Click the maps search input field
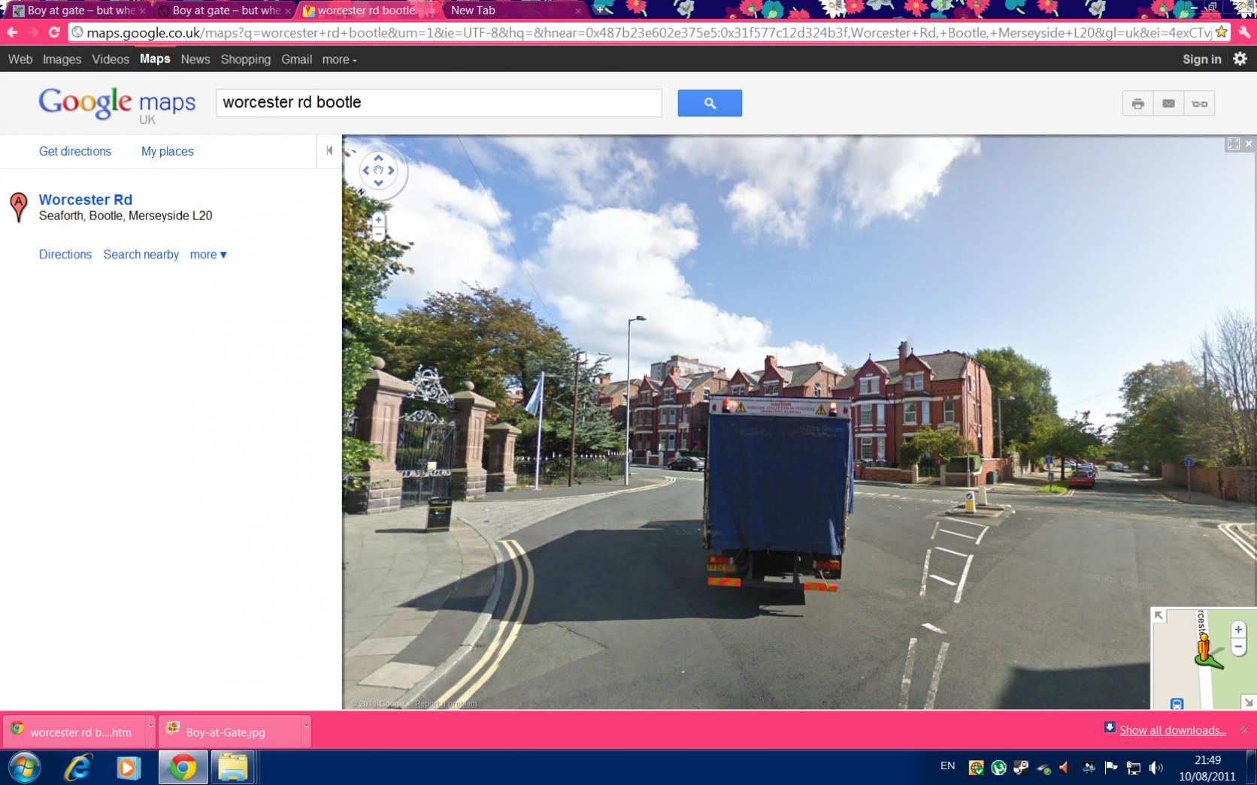Viewport: 1257px width, 785px height. click(x=438, y=103)
